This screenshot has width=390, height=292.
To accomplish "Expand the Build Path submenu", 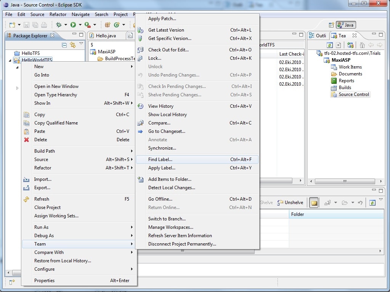I will click(x=79, y=151).
